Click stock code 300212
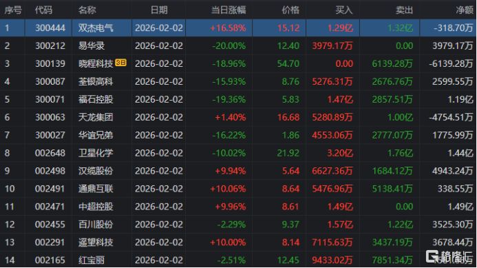477x268 pixels. pyautogui.click(x=50, y=45)
